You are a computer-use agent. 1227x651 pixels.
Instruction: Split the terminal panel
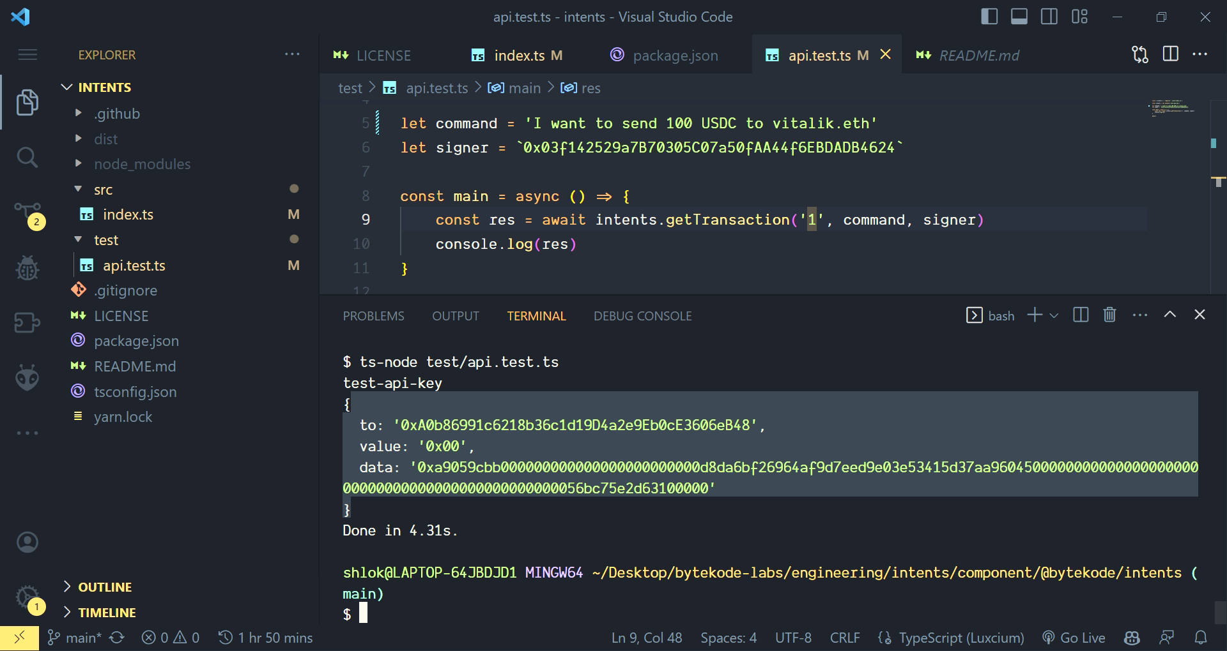[x=1081, y=315]
